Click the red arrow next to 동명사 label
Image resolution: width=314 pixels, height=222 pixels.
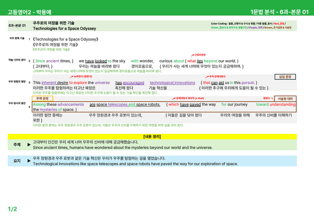[272, 98]
